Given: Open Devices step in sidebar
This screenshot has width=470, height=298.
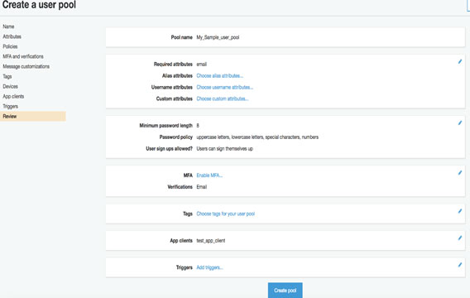Looking at the screenshot, I should pyautogui.click(x=10, y=86).
